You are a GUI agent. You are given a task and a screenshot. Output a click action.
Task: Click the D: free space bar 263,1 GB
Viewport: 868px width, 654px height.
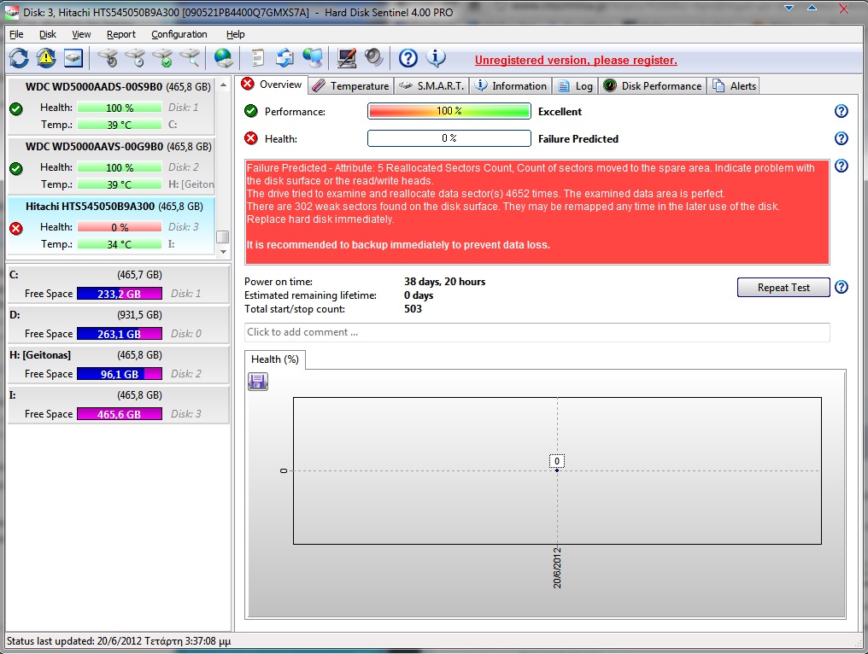click(120, 334)
